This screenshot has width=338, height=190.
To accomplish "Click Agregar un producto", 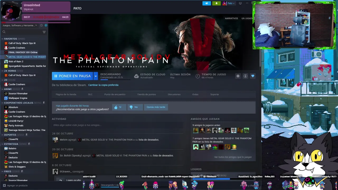I will click(x=17, y=186).
